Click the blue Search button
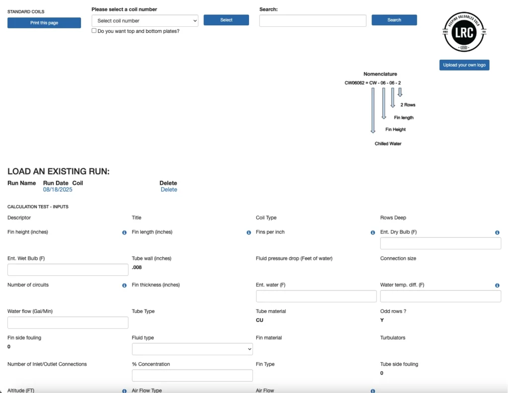 [x=394, y=20]
